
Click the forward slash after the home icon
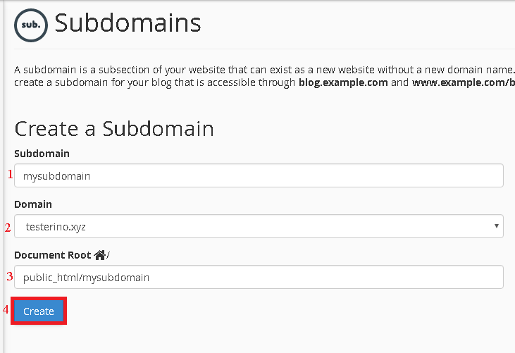pyautogui.click(x=108, y=256)
